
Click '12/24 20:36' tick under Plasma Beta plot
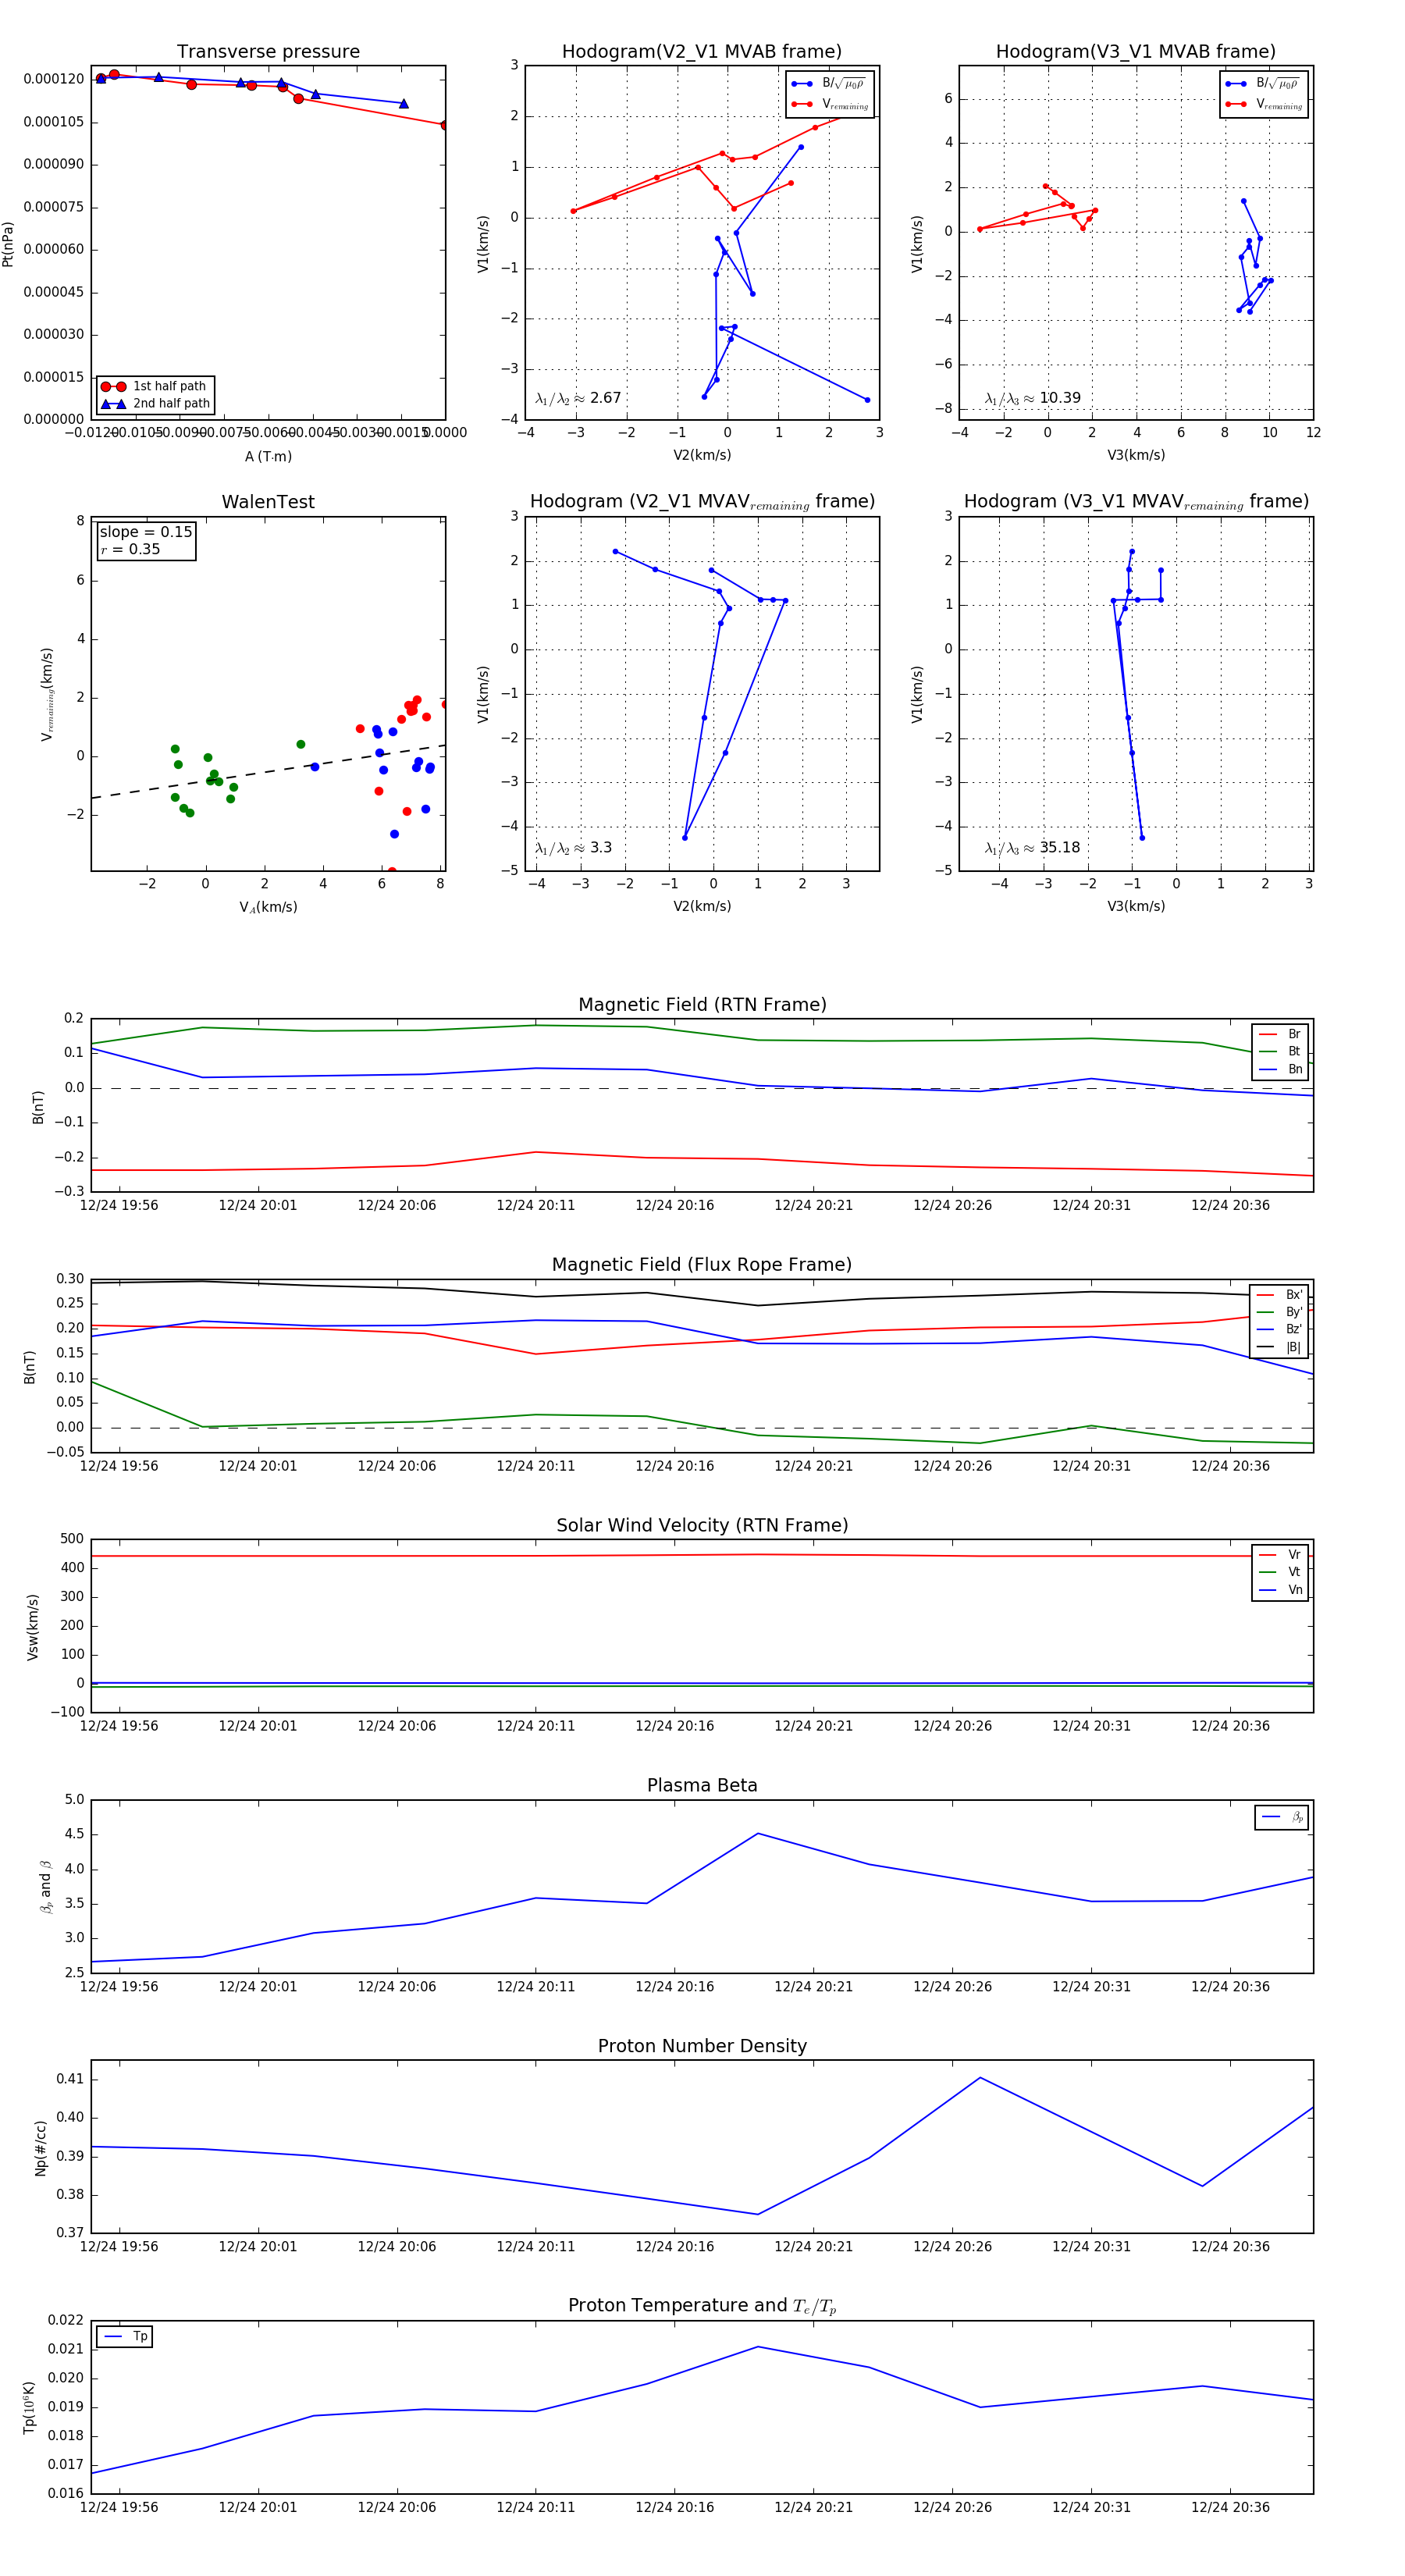click(x=1230, y=1986)
